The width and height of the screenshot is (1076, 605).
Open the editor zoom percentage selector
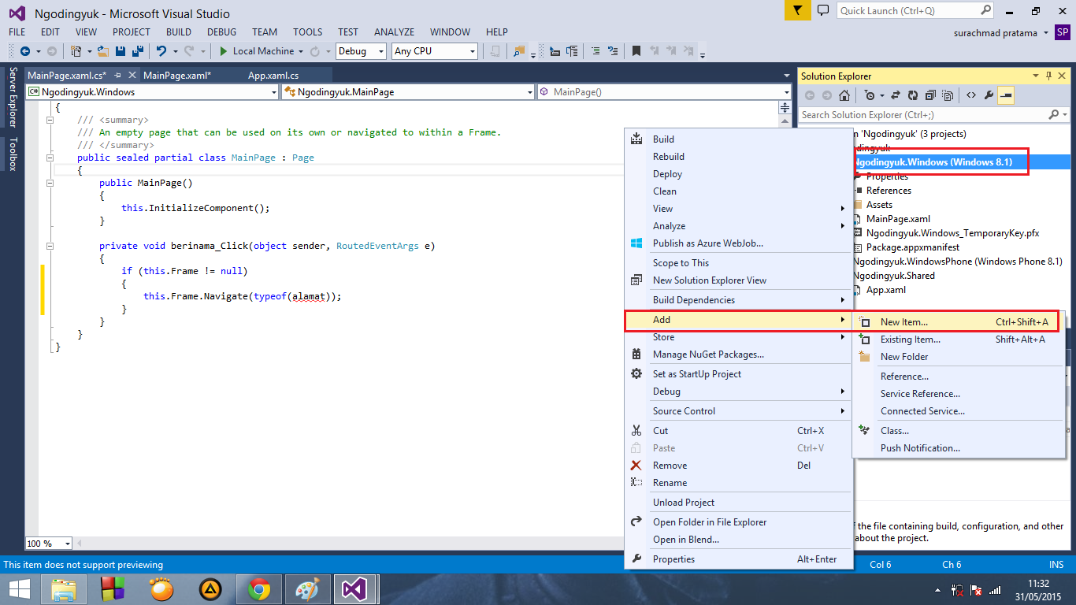(48, 543)
